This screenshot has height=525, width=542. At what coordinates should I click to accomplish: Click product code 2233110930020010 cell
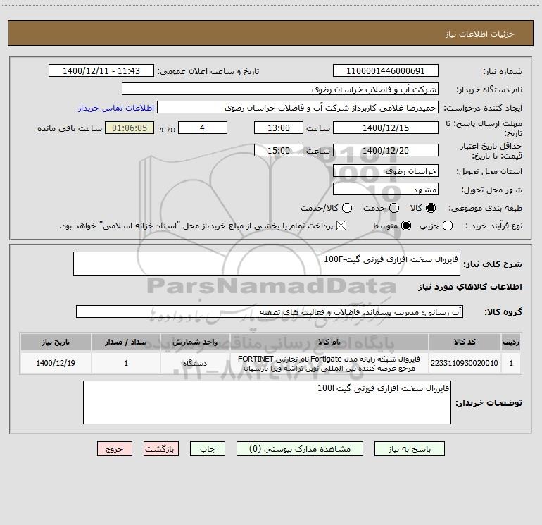click(x=465, y=363)
